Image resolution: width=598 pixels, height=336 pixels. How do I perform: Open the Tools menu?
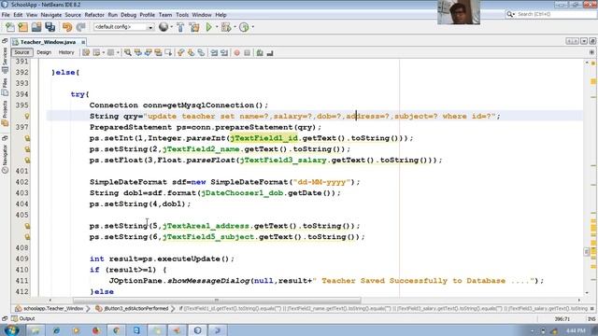click(182, 15)
